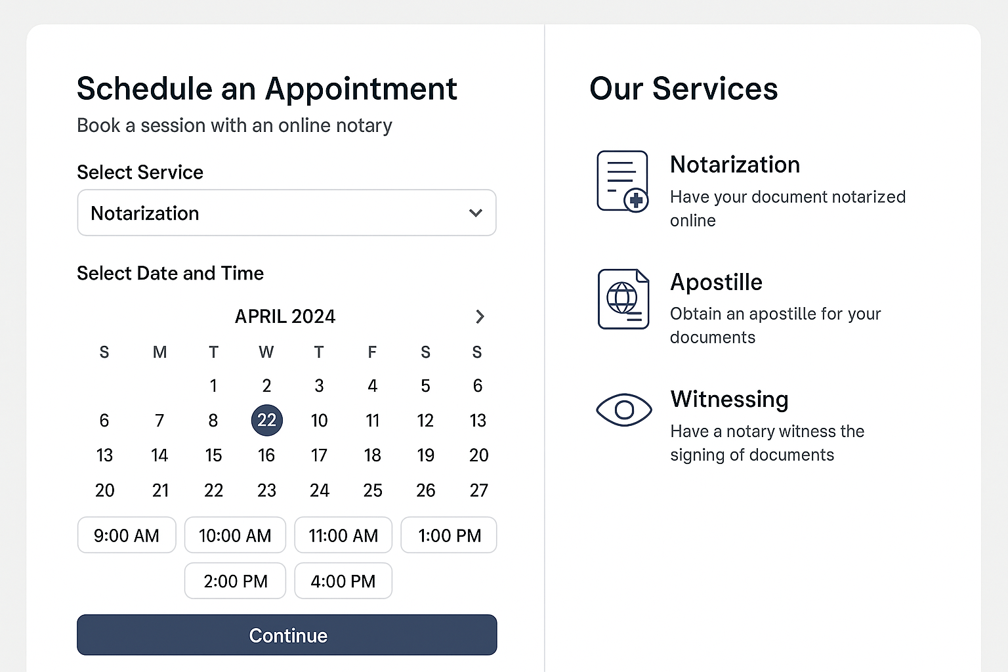Click the Notarization document icon
Viewport: 1008px width, 672px height.
tap(622, 181)
